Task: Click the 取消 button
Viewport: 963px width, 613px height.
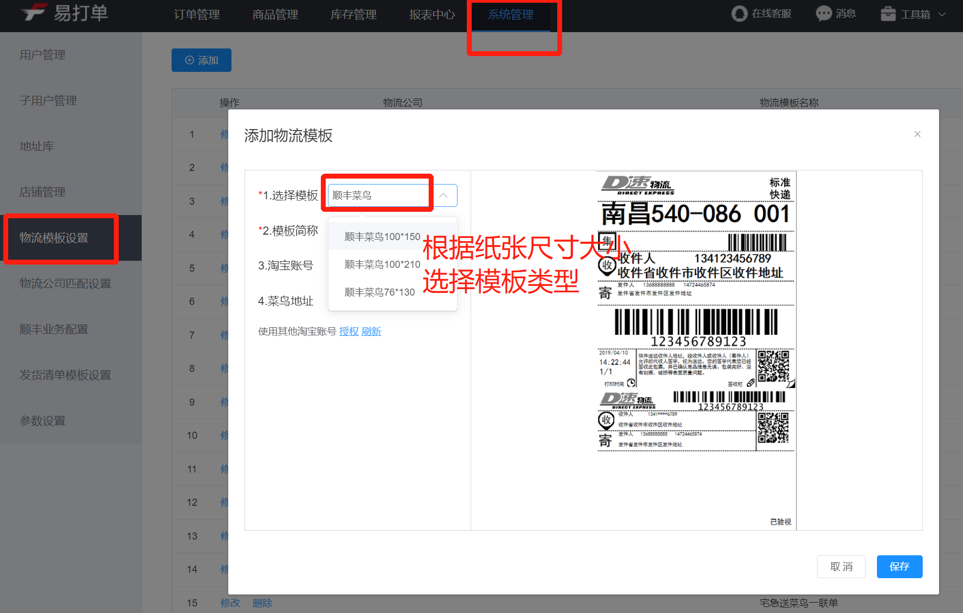Action: [841, 567]
